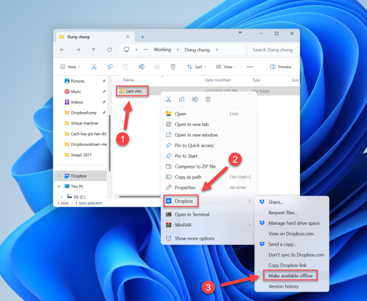Select Compress to ZIP file
The image size is (367, 301).
[209, 166]
